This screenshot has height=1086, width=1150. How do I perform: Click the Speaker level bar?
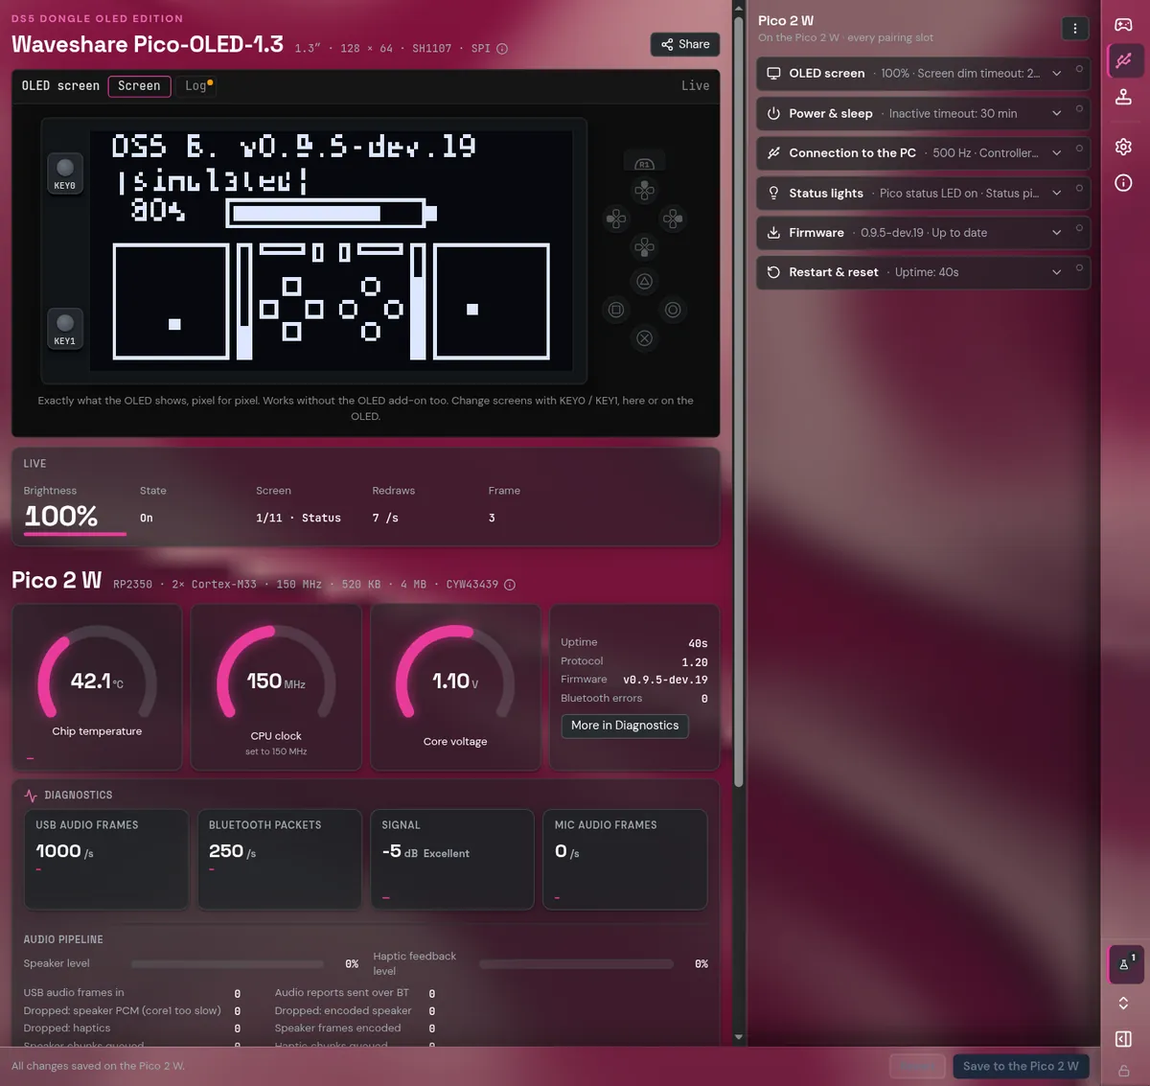(227, 964)
